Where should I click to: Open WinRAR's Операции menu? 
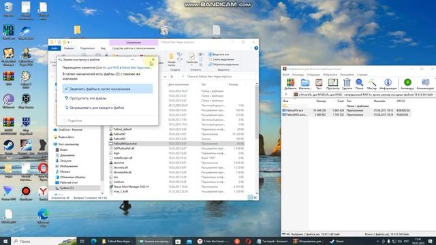(x=313, y=75)
